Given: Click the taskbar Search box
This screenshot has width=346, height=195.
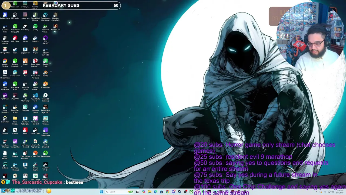Looking at the screenshot, I should 119,192.
